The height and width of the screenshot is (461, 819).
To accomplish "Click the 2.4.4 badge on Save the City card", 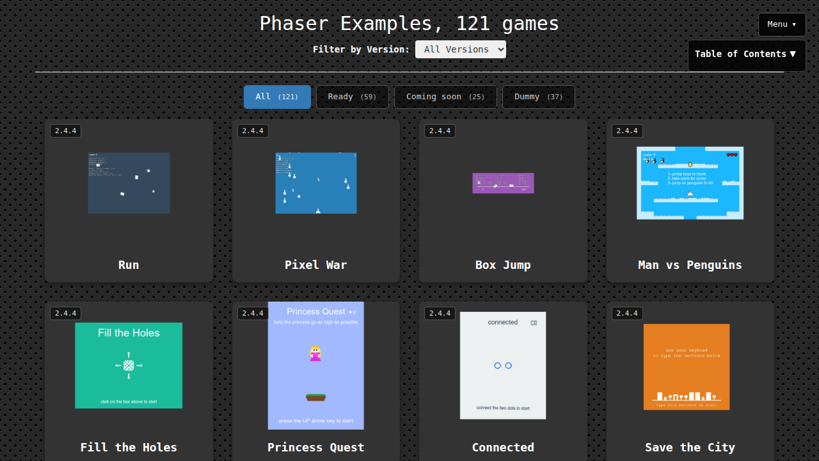I will pos(627,313).
